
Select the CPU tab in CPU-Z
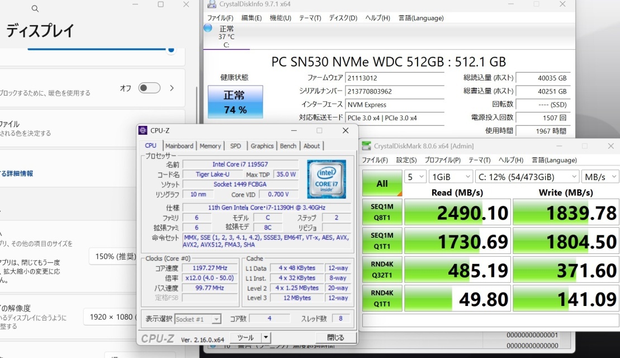(150, 145)
